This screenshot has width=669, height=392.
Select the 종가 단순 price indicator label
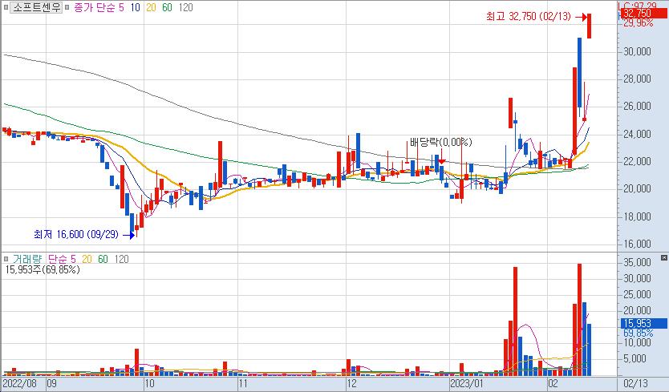[x=94, y=7]
